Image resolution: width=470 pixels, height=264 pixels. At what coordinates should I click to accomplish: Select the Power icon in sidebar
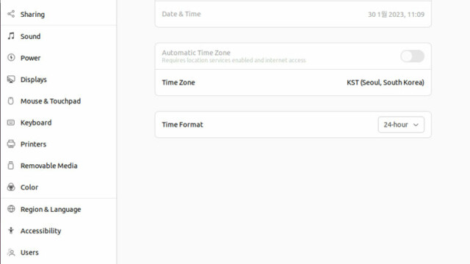point(11,58)
